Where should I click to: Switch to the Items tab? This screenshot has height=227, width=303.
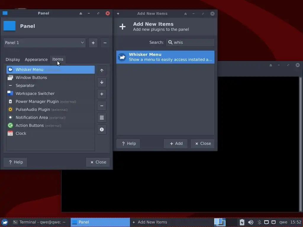click(x=58, y=59)
